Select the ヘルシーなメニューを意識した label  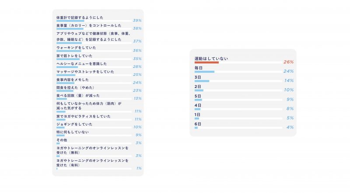[x=81, y=64]
